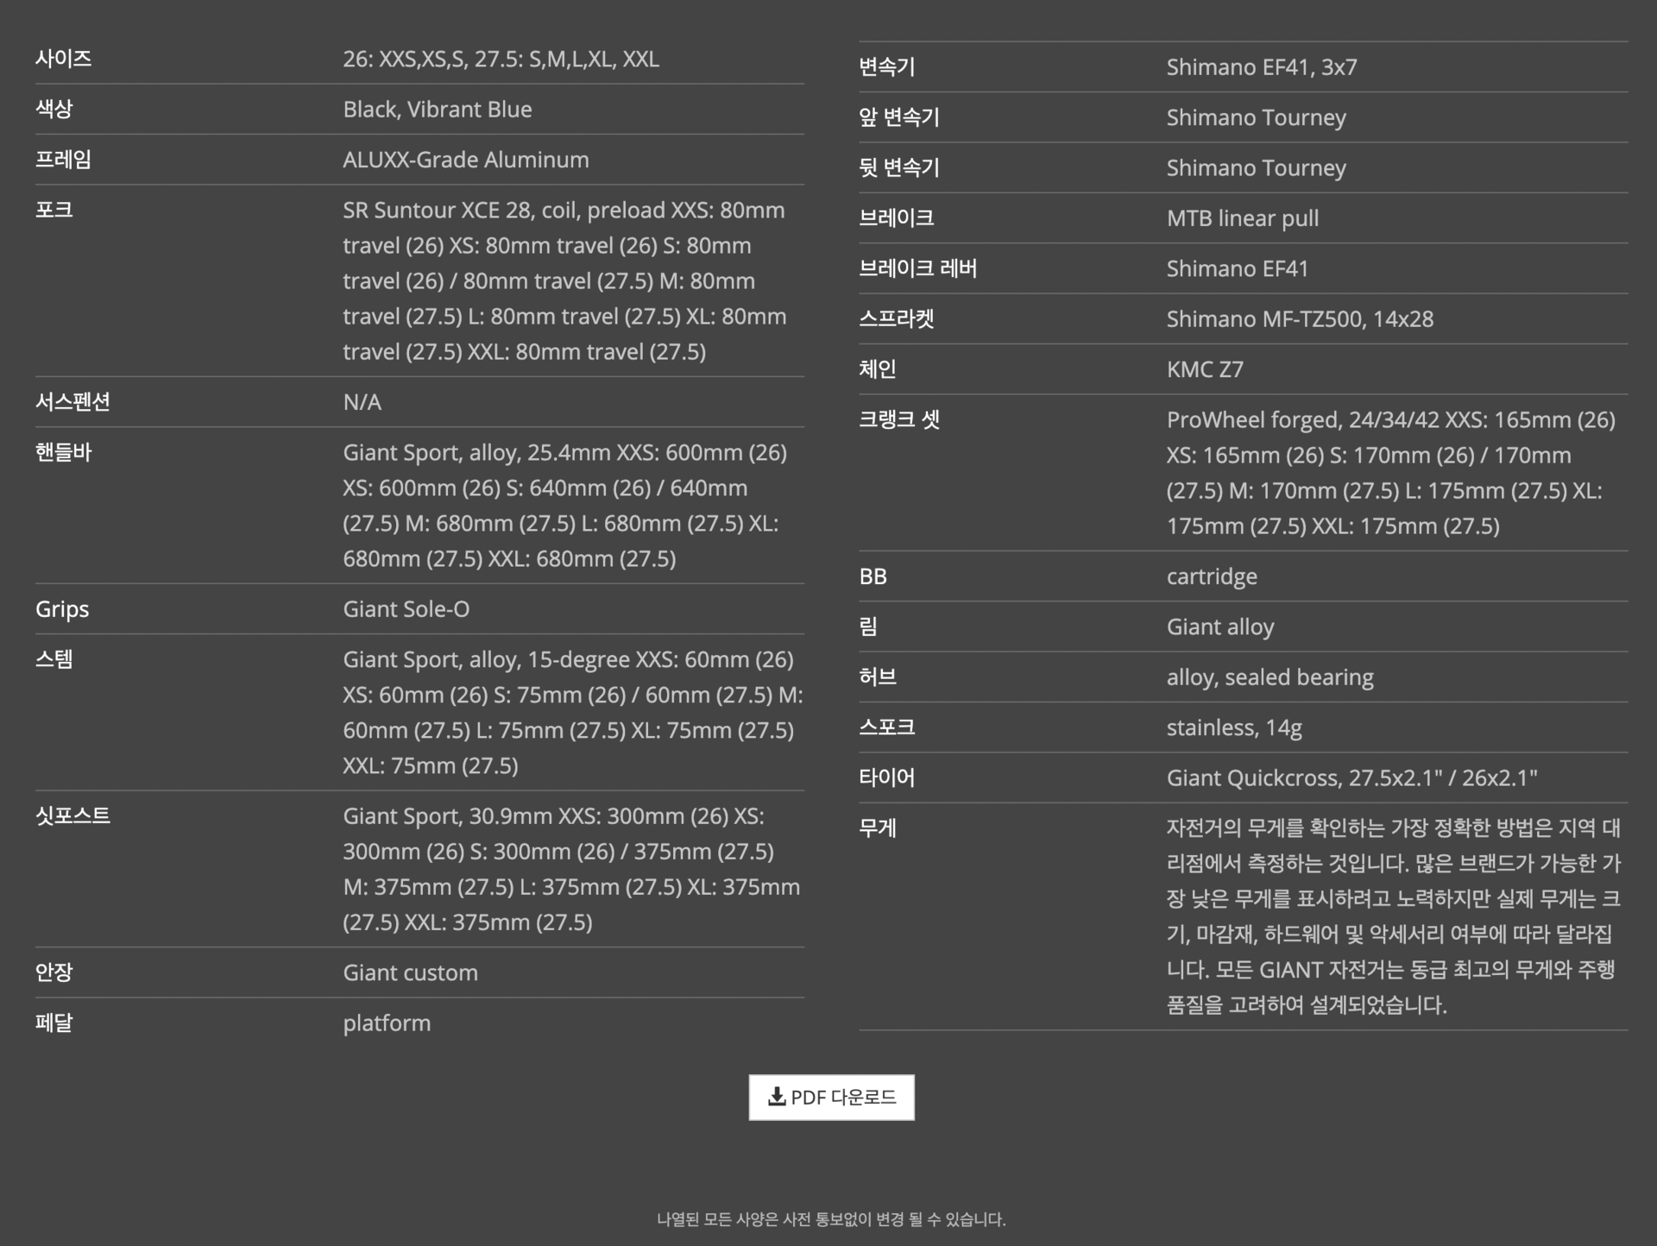This screenshot has height=1246, width=1657.
Task: Select size value 26: XXS,XS,S, 27.5
Action: pyautogui.click(x=501, y=59)
